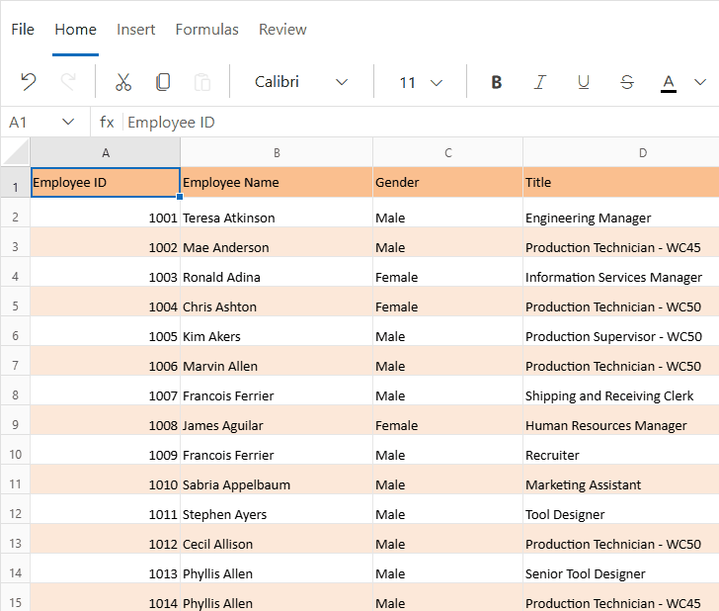This screenshot has width=719, height=611.
Task: Click the Paste clipboard icon
Action: click(x=202, y=82)
